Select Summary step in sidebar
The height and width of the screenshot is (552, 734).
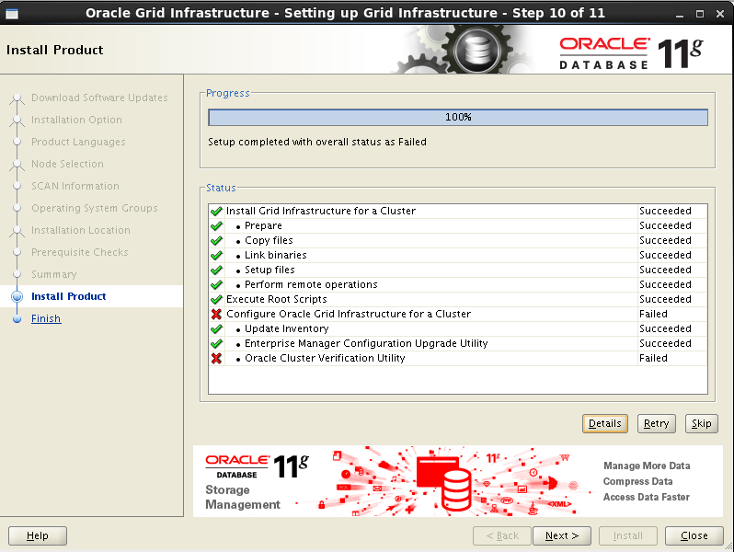click(54, 274)
